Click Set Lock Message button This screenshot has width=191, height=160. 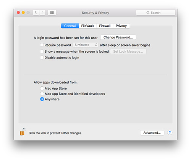pyautogui.click(x=128, y=52)
